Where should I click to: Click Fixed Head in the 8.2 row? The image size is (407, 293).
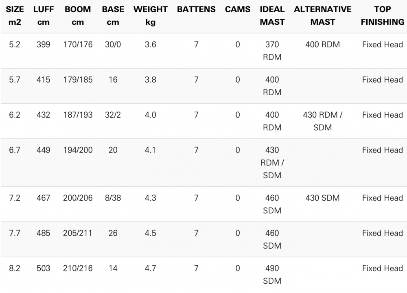click(383, 269)
